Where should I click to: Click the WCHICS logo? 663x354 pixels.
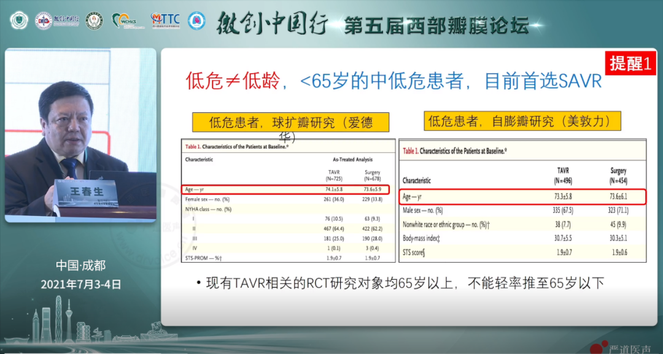click(127, 20)
